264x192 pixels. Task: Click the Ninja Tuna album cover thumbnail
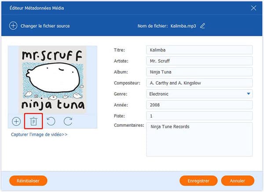pyautogui.click(x=52, y=79)
